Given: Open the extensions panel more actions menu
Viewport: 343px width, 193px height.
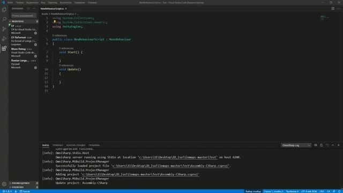Looking at the screenshot, I should pos(34,9).
